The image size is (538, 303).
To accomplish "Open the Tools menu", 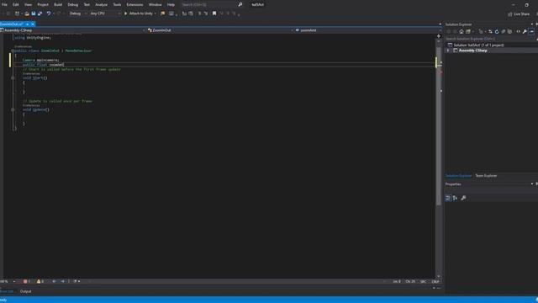I will pos(117,5).
